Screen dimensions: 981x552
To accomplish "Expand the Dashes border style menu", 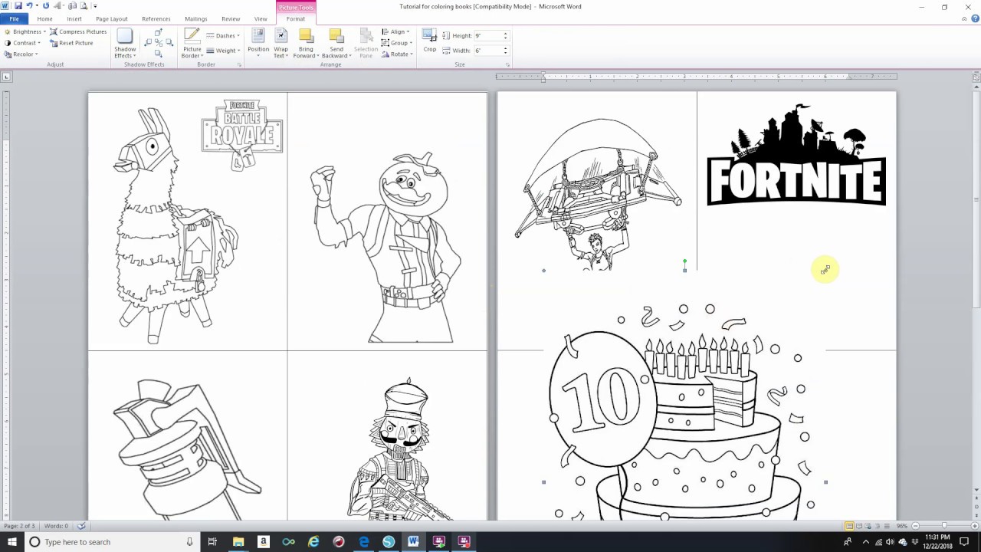I will click(x=223, y=35).
